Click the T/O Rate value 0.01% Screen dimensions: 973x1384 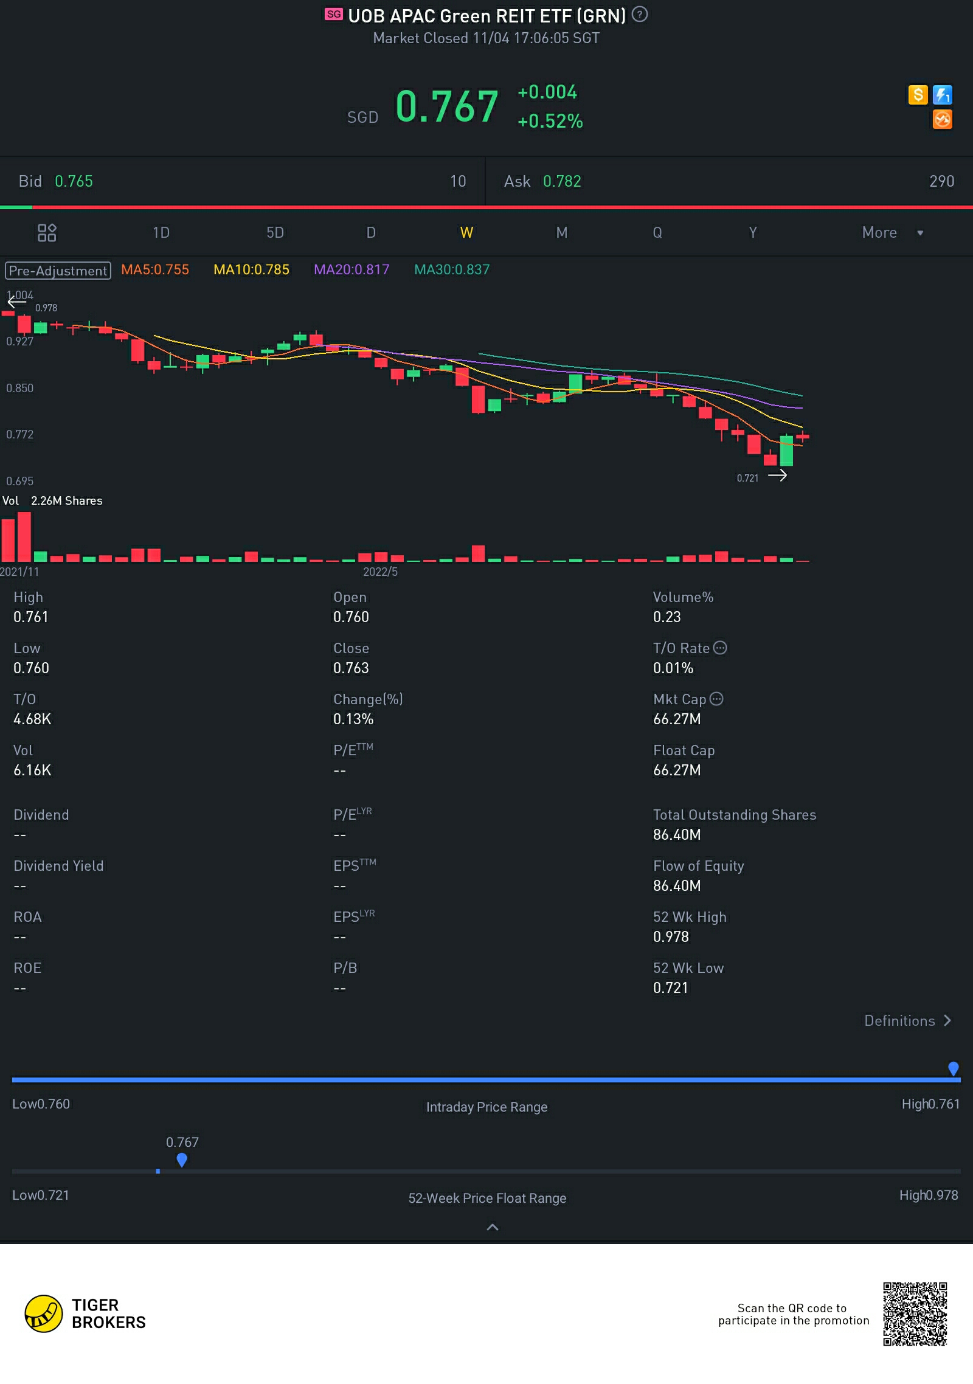tap(673, 668)
